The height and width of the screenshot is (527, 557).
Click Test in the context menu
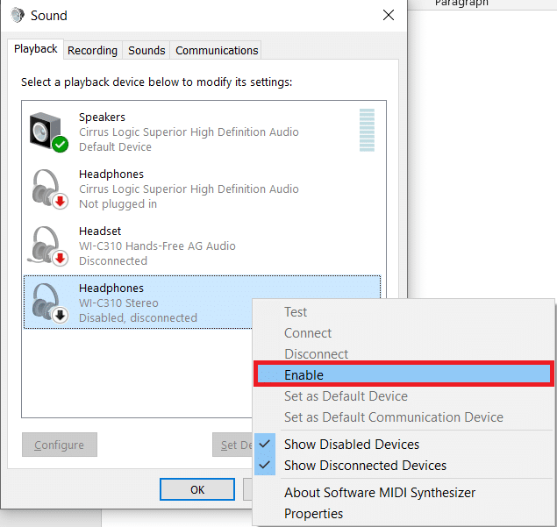click(296, 312)
